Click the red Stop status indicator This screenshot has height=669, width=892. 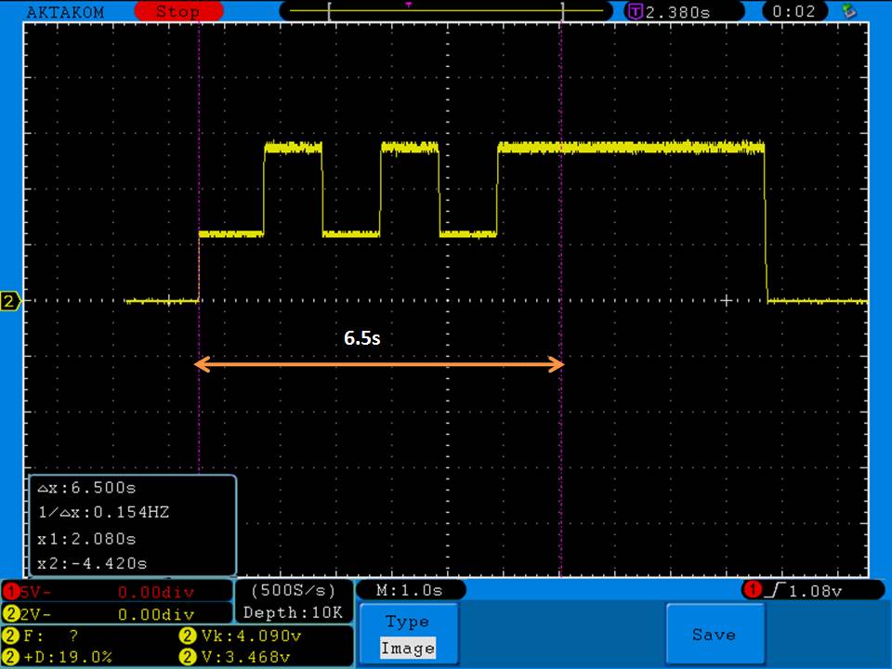[177, 12]
